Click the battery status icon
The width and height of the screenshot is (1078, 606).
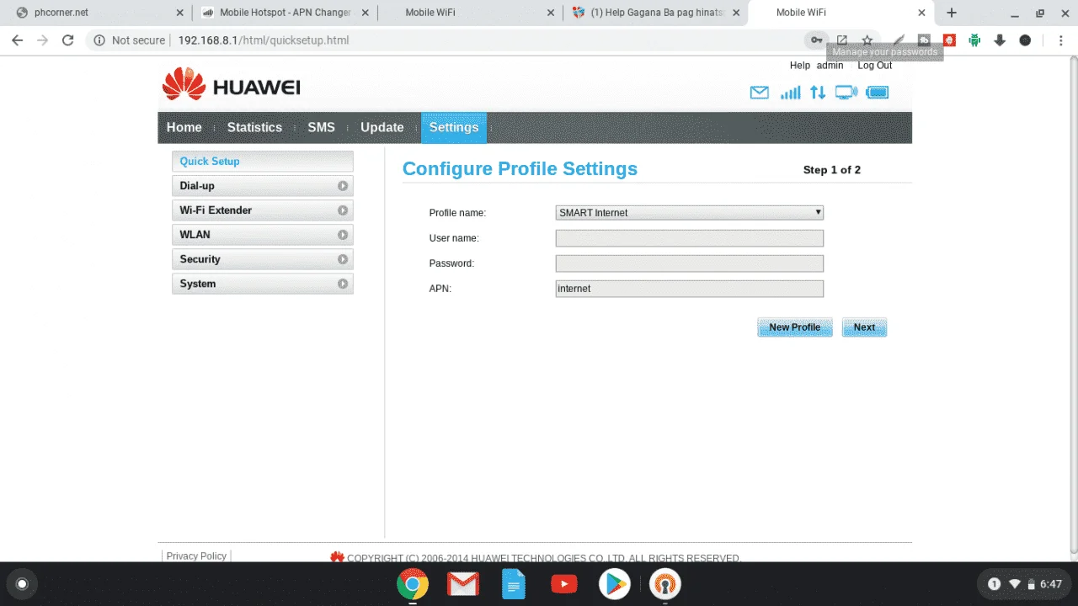click(878, 93)
